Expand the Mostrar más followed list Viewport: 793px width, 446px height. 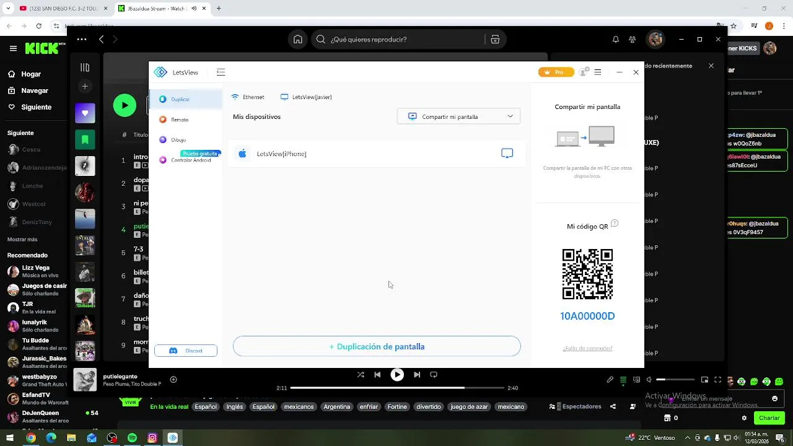click(x=22, y=239)
